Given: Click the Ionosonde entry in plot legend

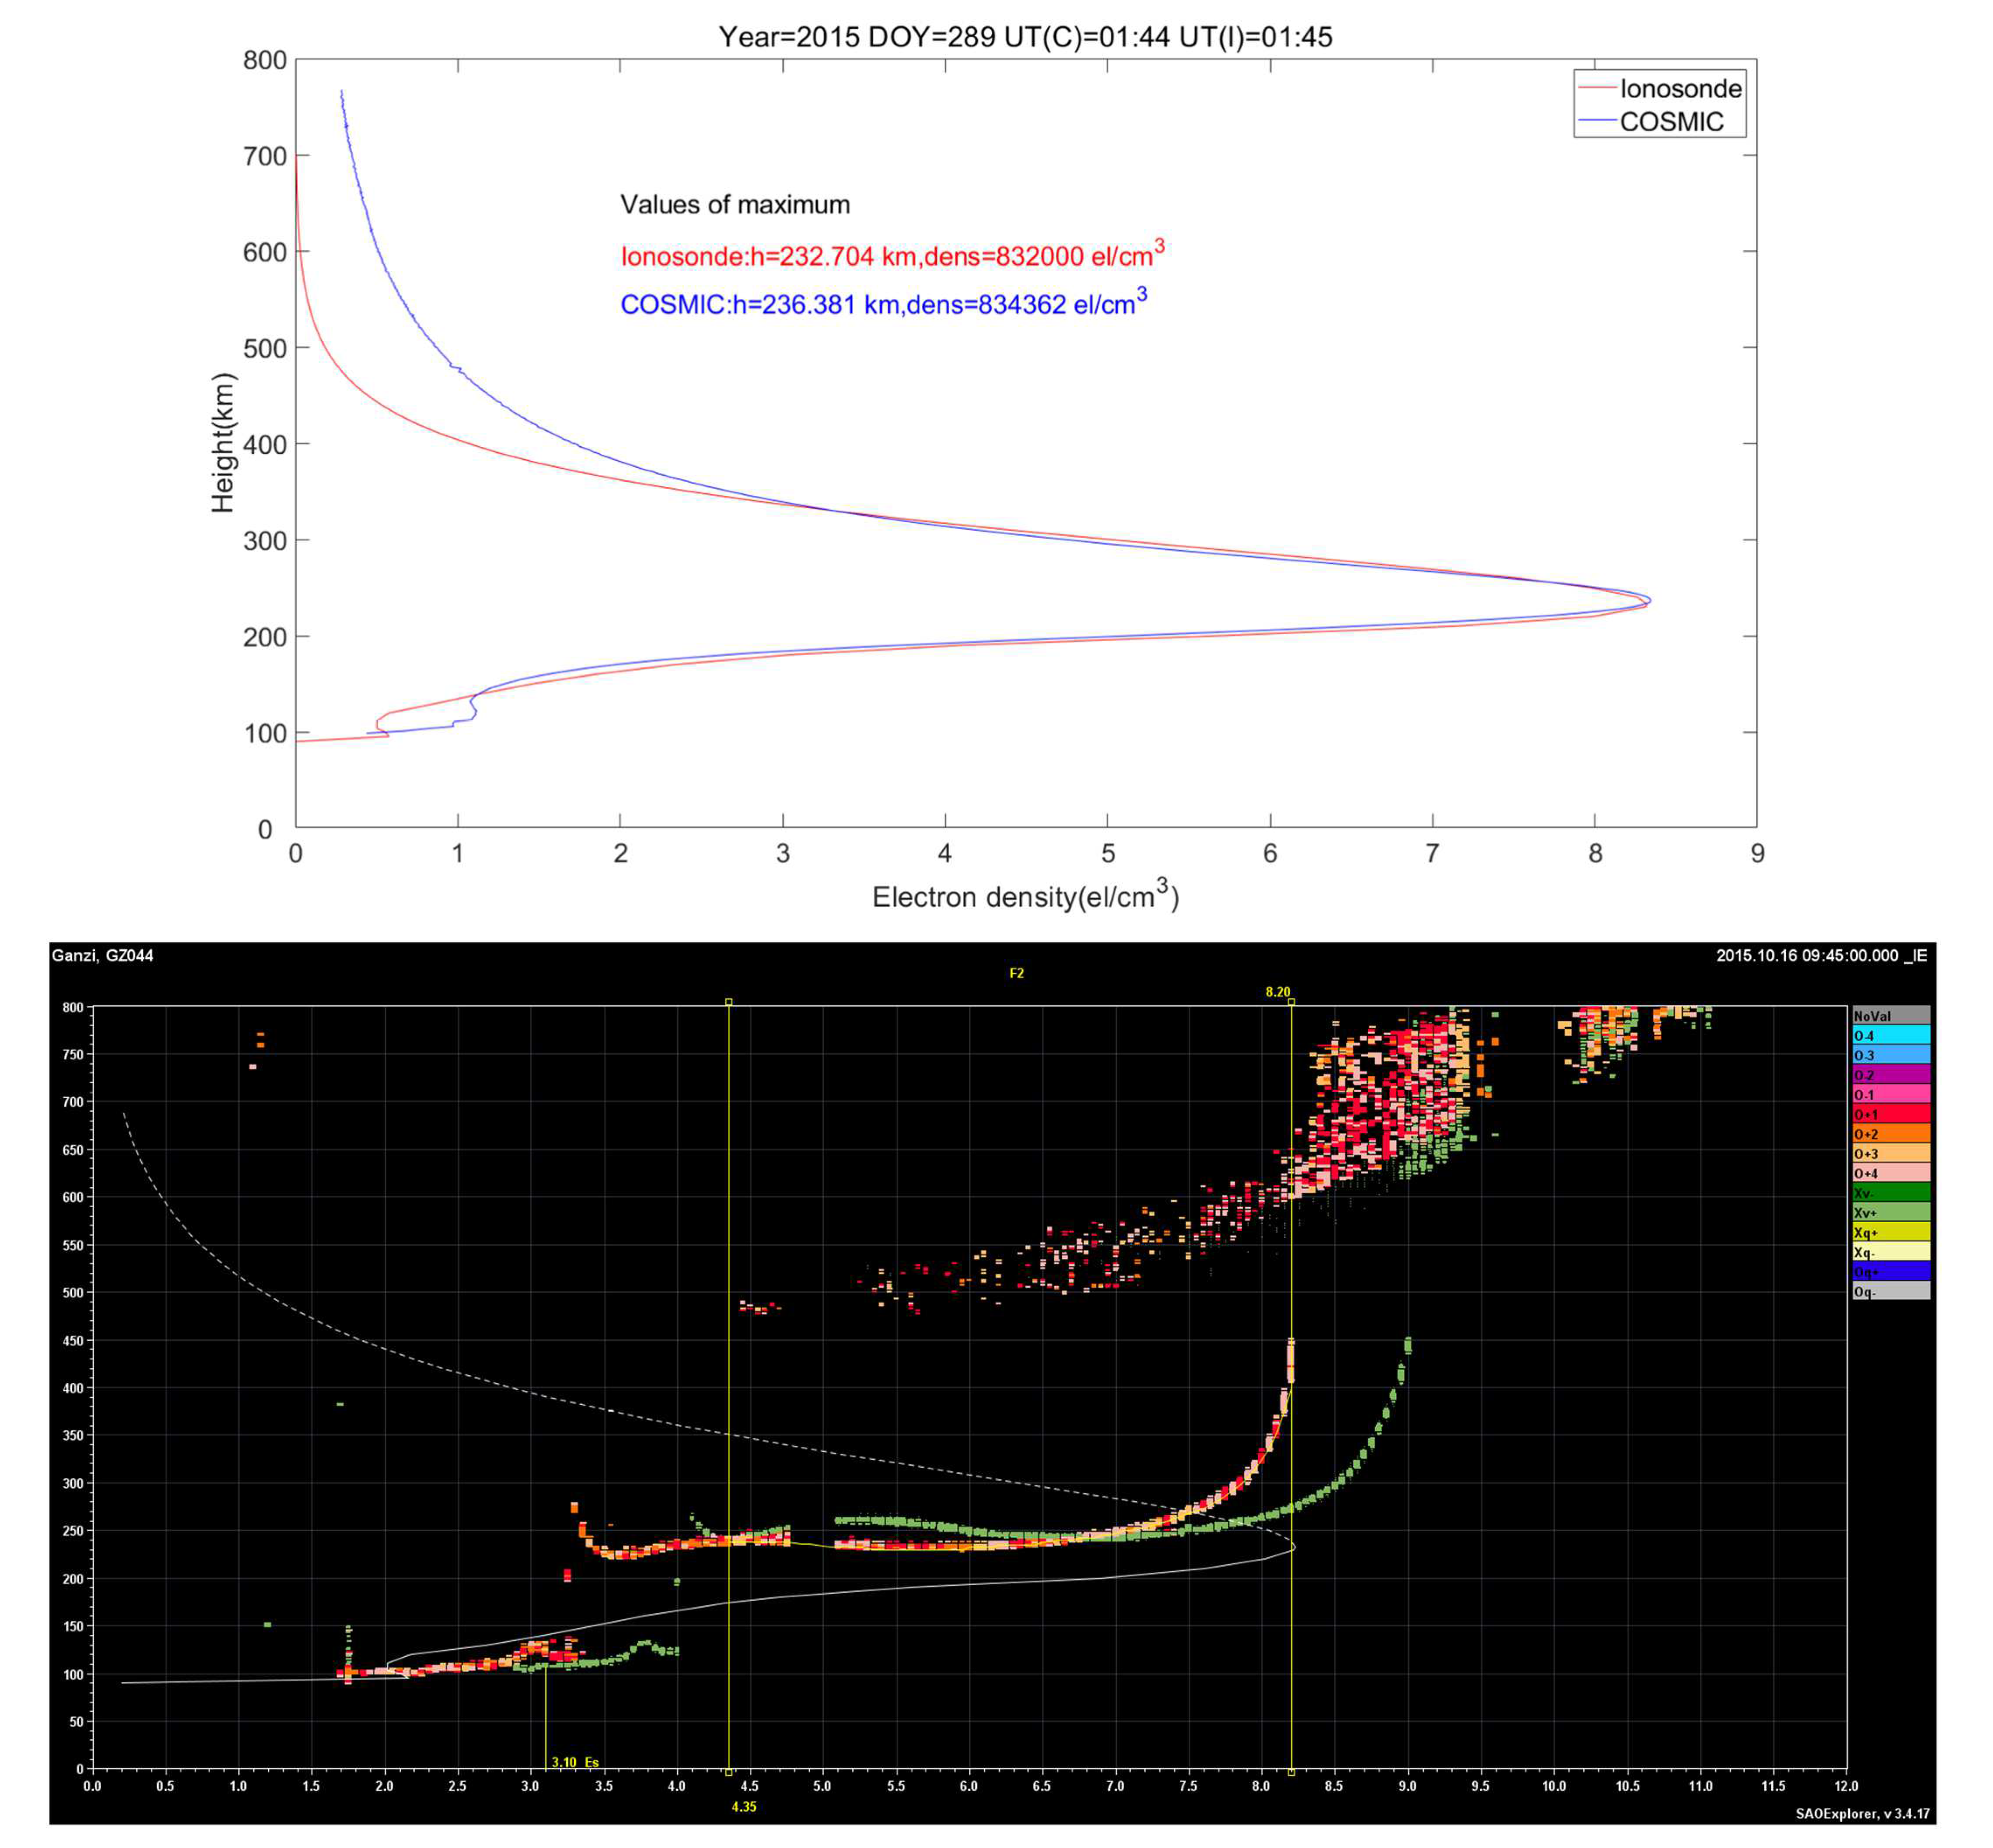Looking at the screenshot, I should [1680, 89].
